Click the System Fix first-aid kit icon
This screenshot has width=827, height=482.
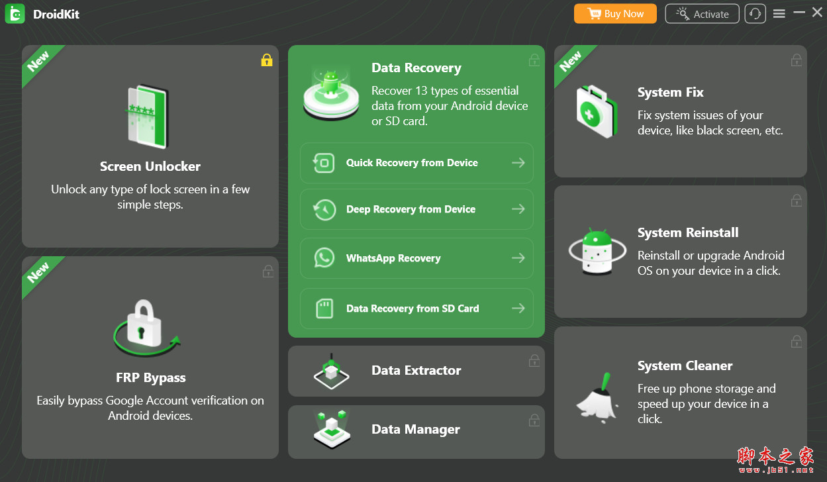pos(597,111)
